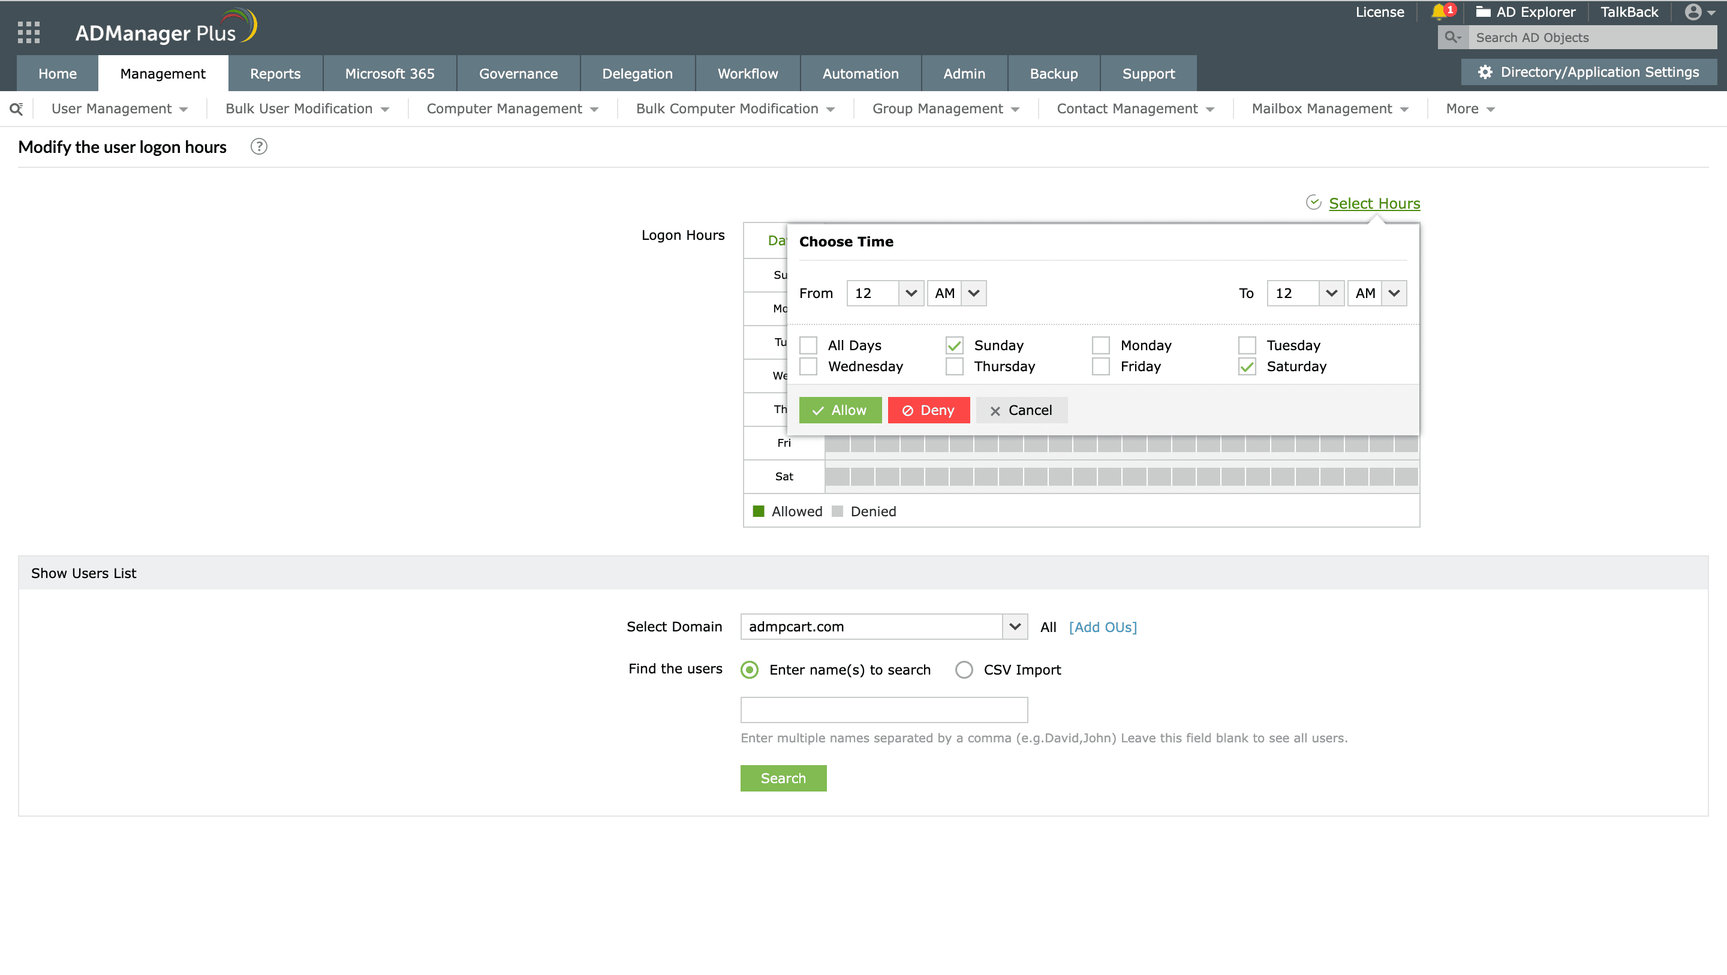The width and height of the screenshot is (1727, 975).
Task: Open the Support tab
Action: [x=1148, y=73]
